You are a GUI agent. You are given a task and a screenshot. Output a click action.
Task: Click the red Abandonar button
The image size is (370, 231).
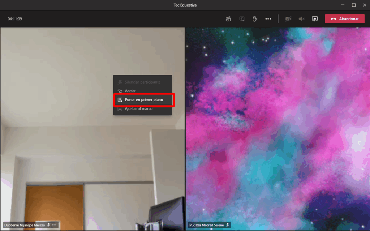[344, 19]
